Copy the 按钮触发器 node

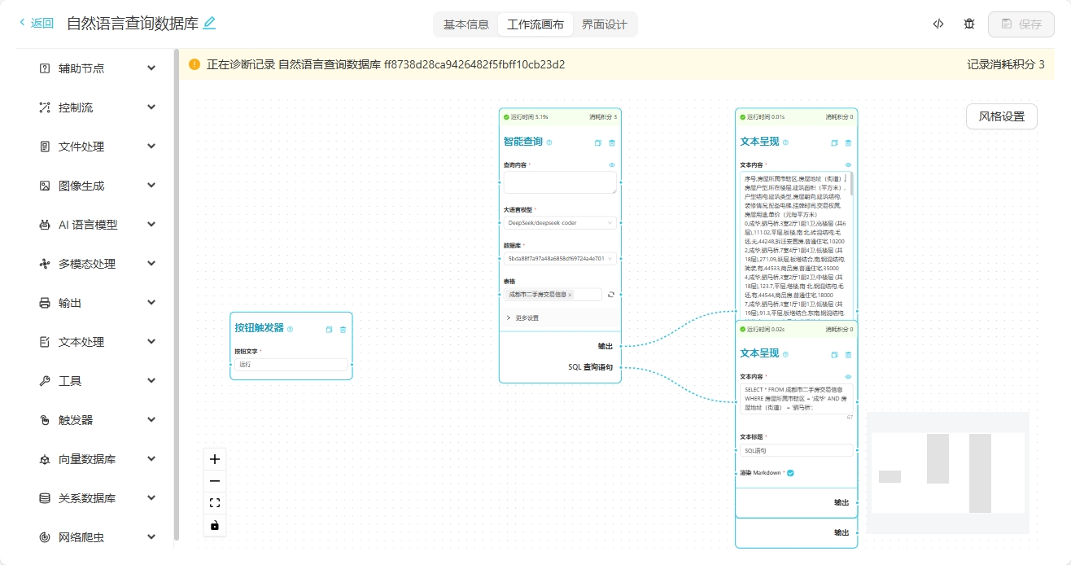(x=330, y=330)
